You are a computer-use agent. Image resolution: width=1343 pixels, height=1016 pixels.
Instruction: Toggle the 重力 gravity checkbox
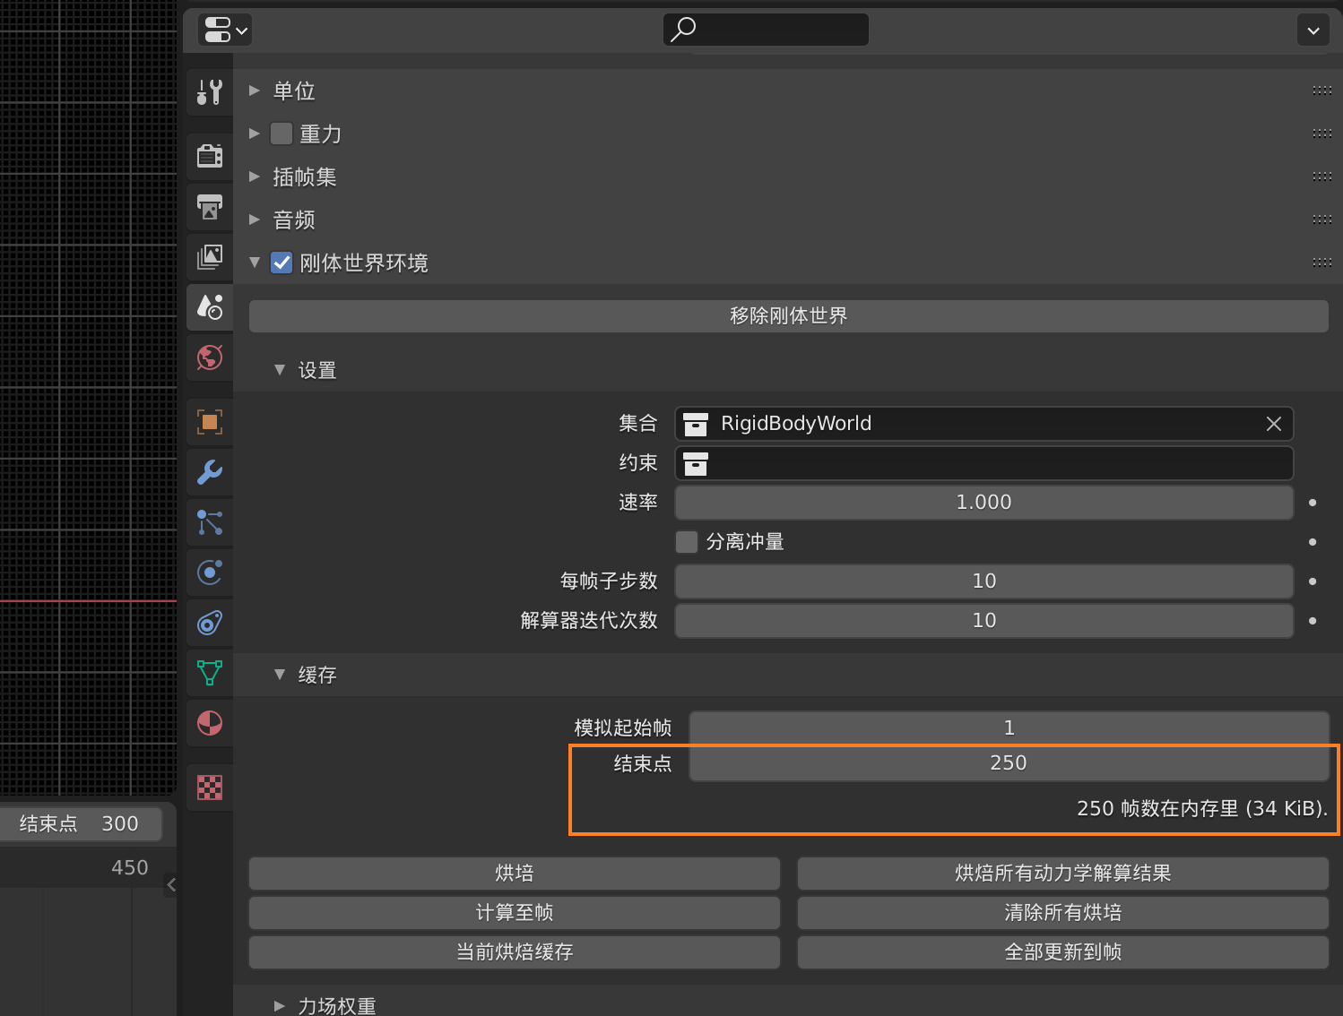click(x=282, y=133)
